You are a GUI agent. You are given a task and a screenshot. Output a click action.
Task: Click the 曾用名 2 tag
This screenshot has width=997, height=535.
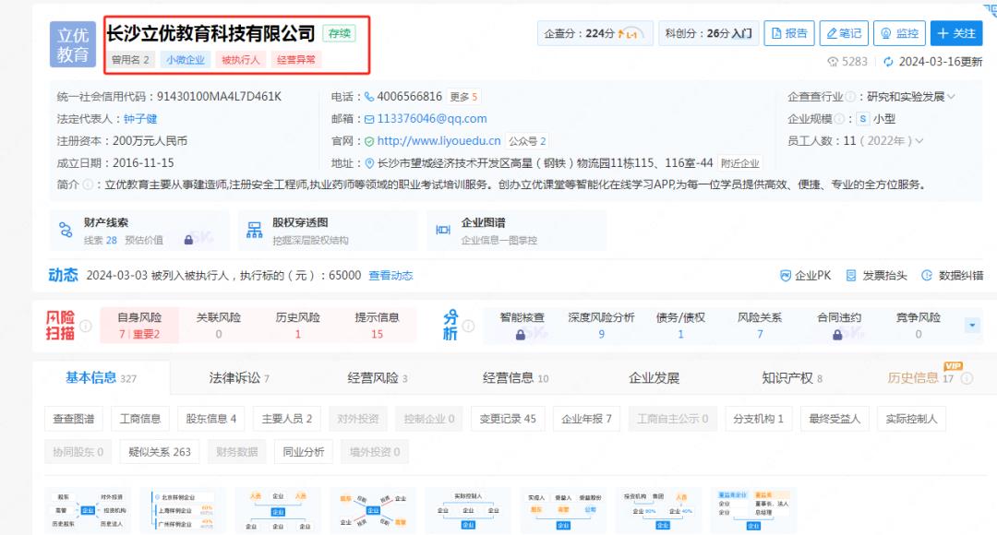(x=130, y=60)
